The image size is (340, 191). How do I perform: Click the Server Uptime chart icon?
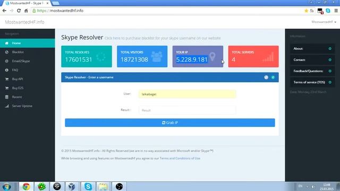tap(7, 106)
